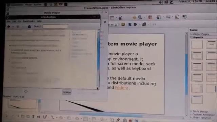Viewport: 217px width, 122px height.
Task: Click the shadow toggle icon in second toolbar
Action: coord(130,24)
